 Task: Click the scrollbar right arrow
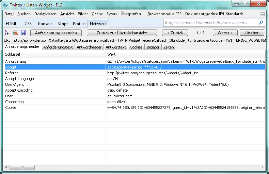[262, 167]
